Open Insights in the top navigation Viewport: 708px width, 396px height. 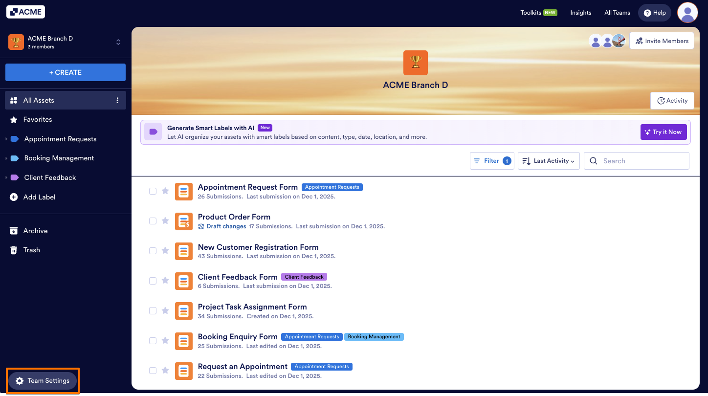pos(581,13)
